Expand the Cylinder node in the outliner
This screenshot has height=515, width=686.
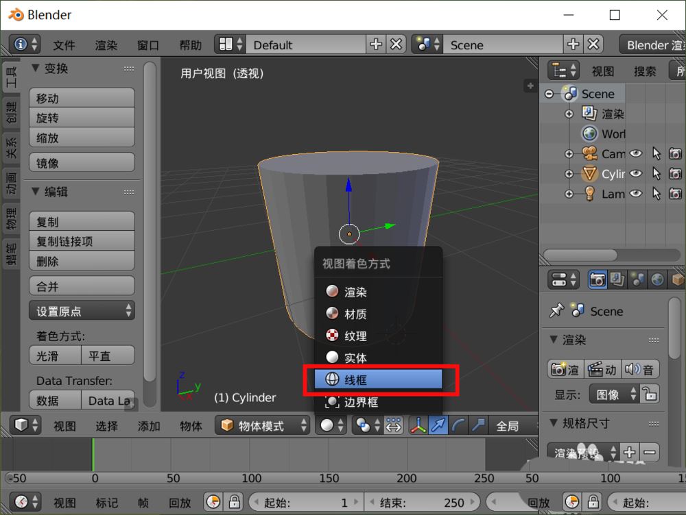569,173
